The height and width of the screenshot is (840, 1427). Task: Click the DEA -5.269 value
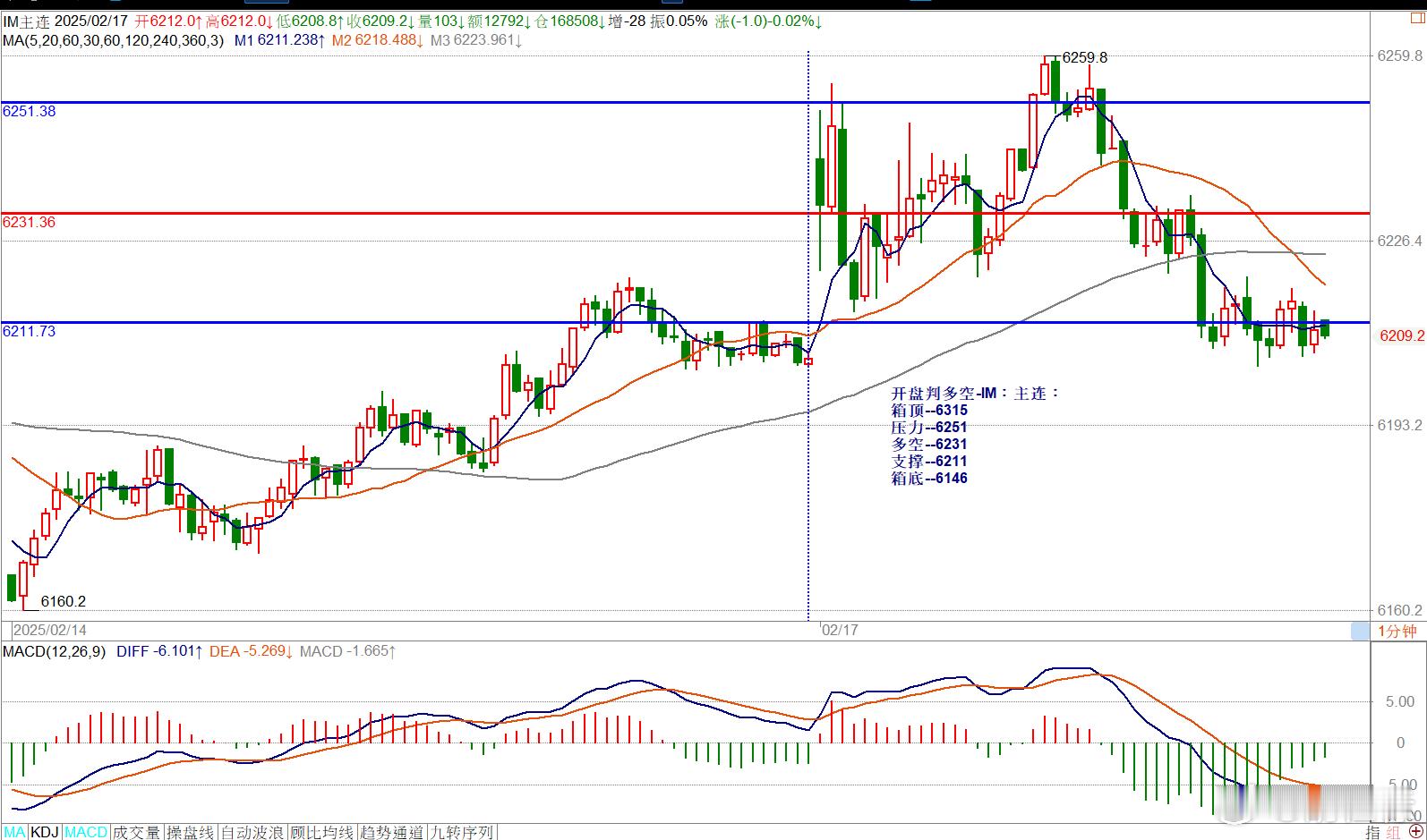point(251,651)
